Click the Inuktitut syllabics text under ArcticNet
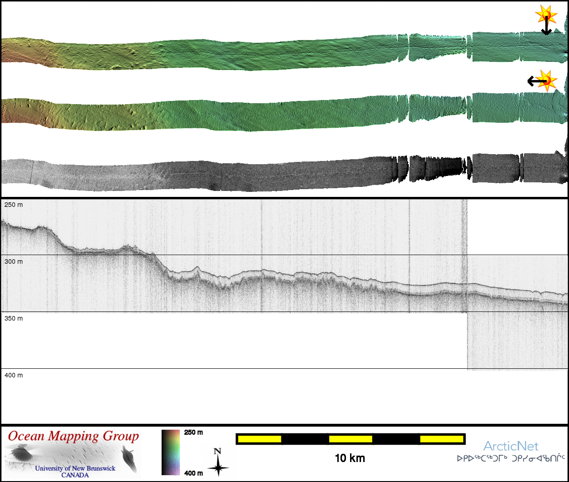Screen dimensions: 569x482 (x=511, y=458)
